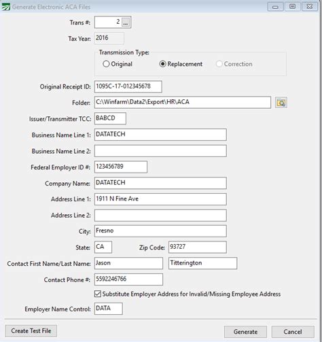This screenshot has height=342, width=322.
Task: Click the Create Test File button
Action: point(31,331)
